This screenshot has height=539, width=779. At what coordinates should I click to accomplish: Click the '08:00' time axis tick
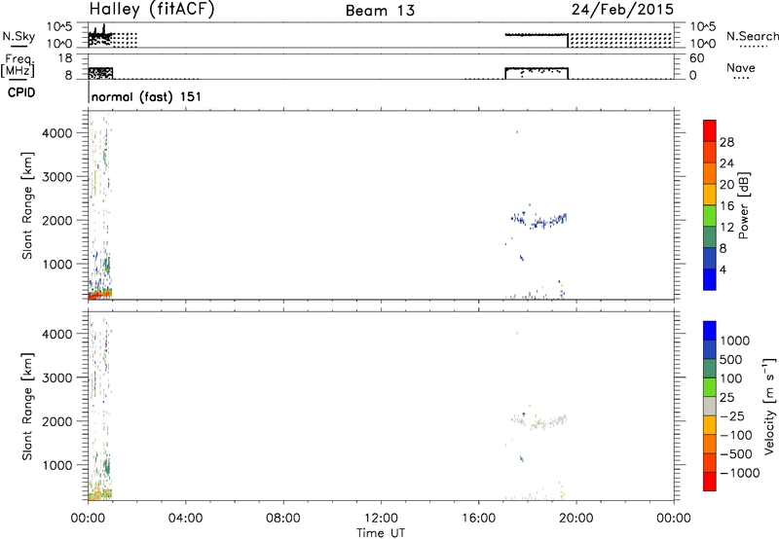pos(282,519)
